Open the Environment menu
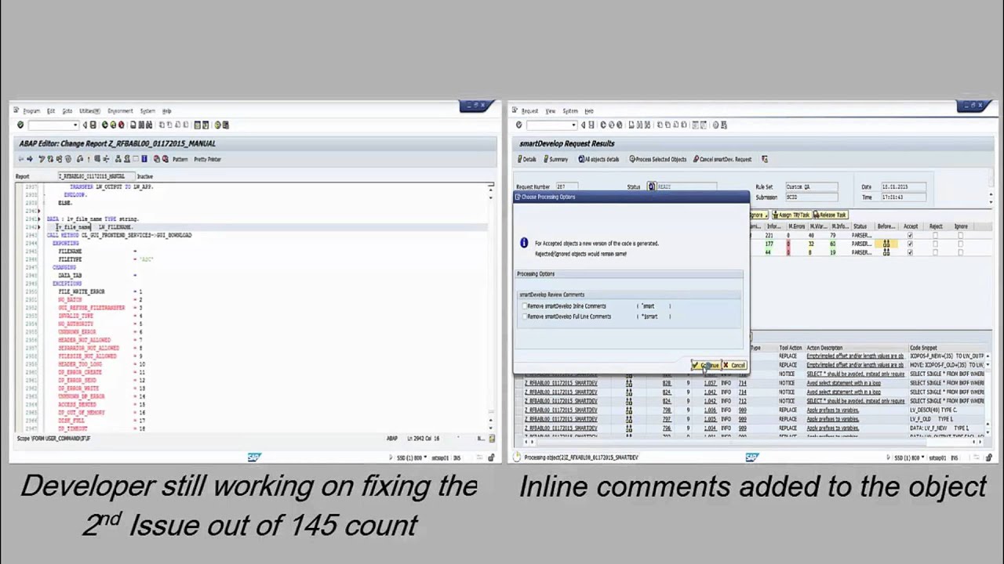1004x564 pixels. (120, 111)
